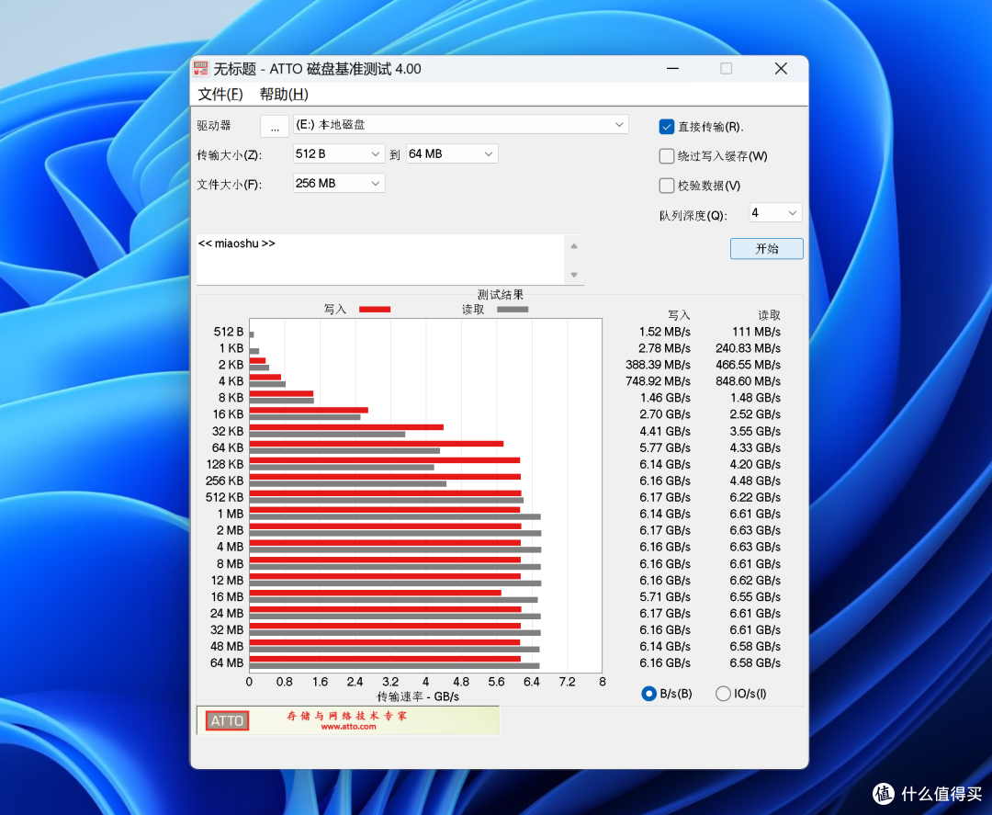This screenshot has height=815, width=992.
Task: Click the 1.52 MB/s write value
Action: pos(664,332)
